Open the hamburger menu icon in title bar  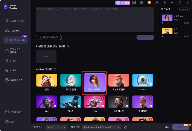(165, 3)
